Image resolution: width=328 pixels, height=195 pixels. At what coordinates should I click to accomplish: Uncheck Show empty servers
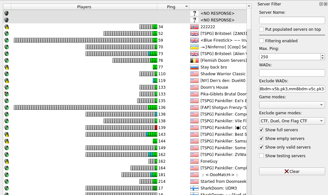(x=261, y=139)
